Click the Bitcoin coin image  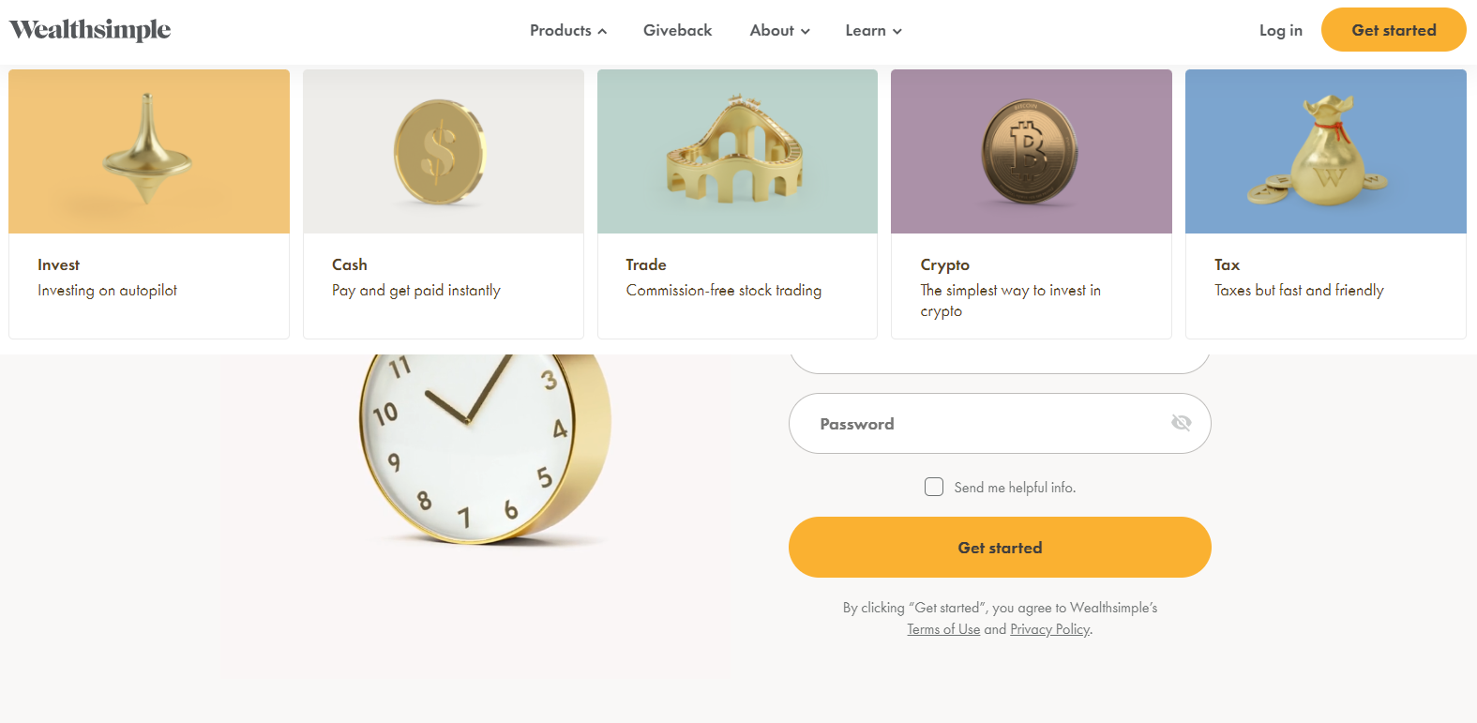1030,152
